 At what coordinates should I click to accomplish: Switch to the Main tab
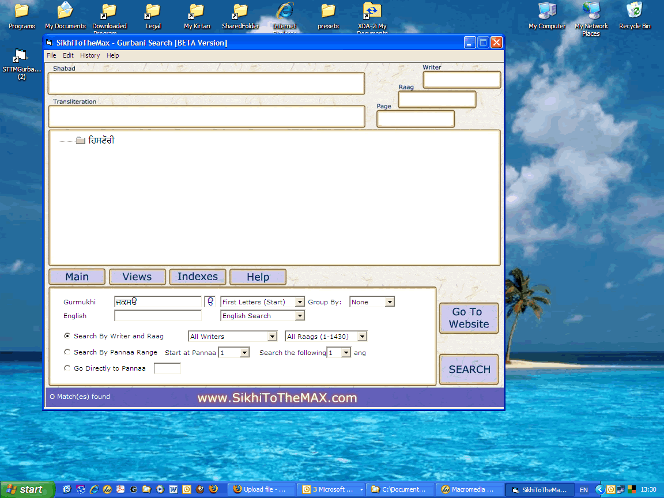point(77,277)
